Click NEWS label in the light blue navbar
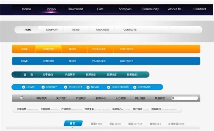Image resolution: width=214 pixels, height=131 pixels. tap(95, 87)
